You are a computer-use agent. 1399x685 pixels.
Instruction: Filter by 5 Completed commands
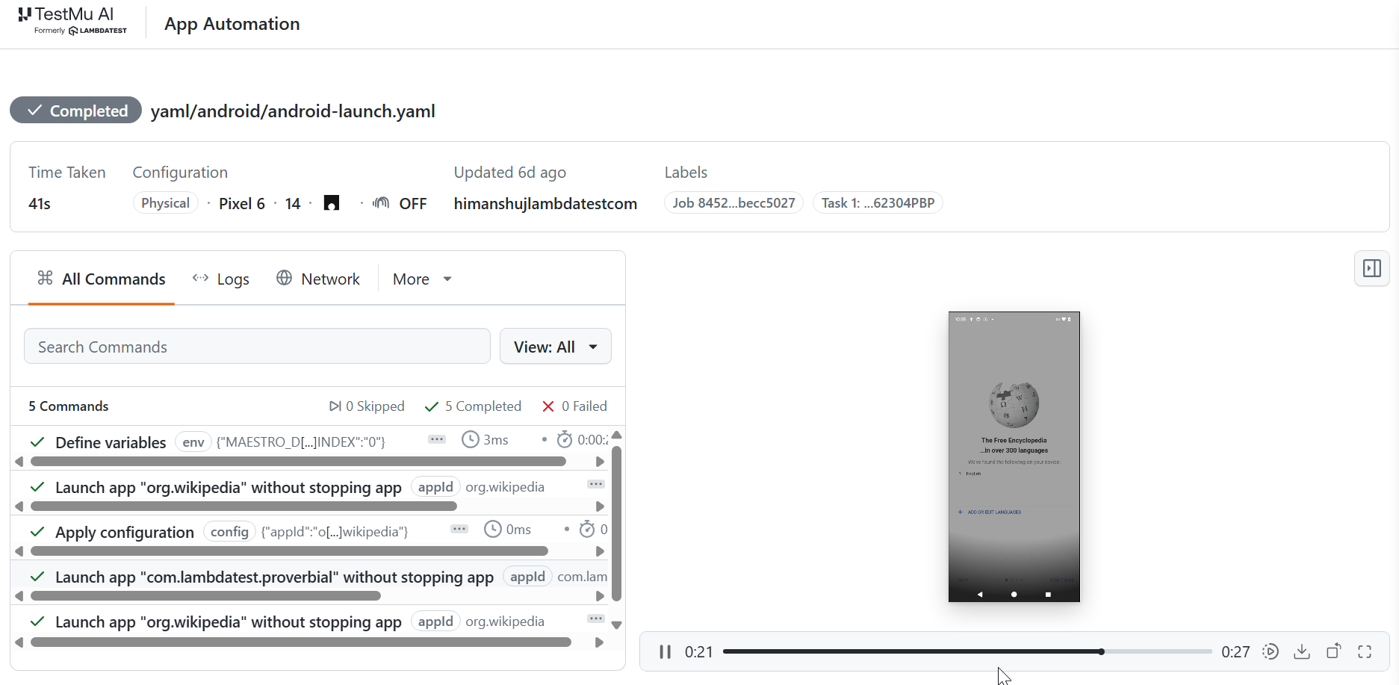(473, 406)
